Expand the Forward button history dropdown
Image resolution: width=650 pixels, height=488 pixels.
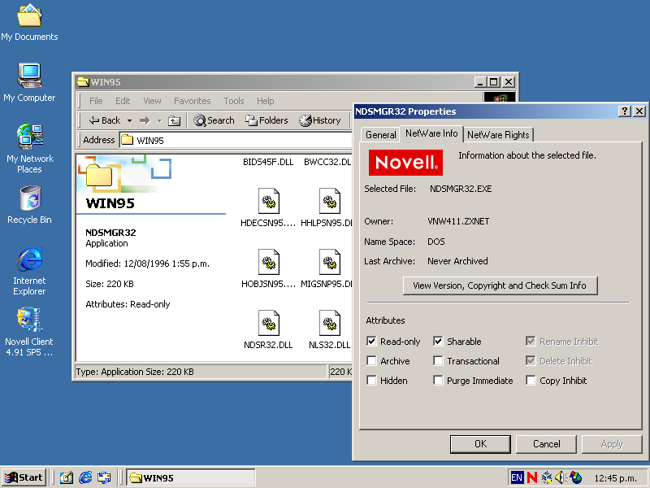point(159,120)
